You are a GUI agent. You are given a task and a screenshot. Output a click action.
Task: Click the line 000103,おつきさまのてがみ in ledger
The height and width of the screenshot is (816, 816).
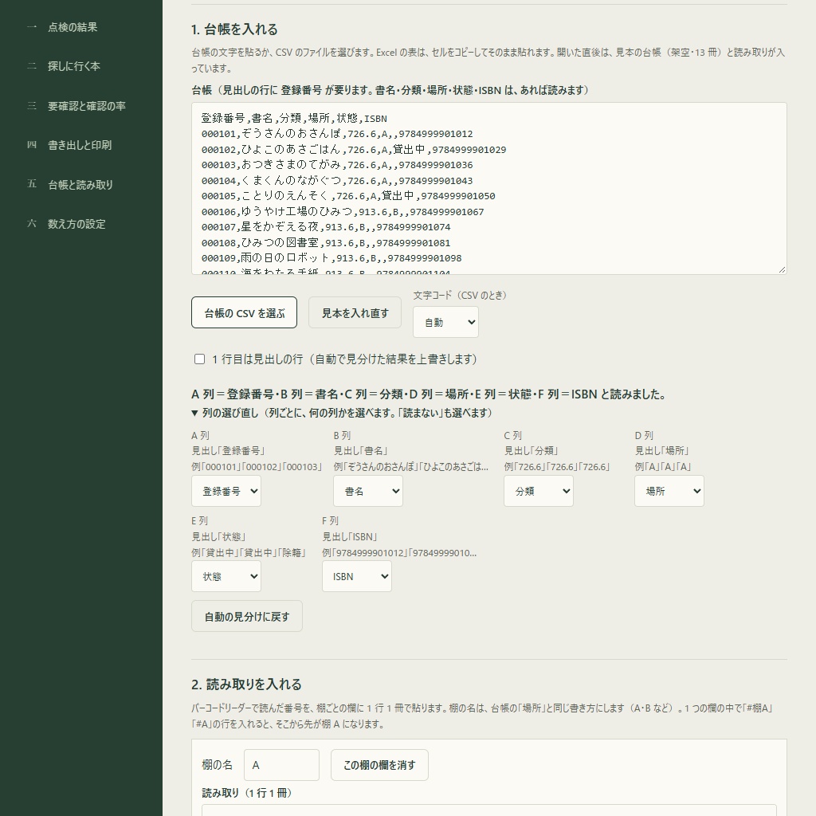tap(337, 165)
